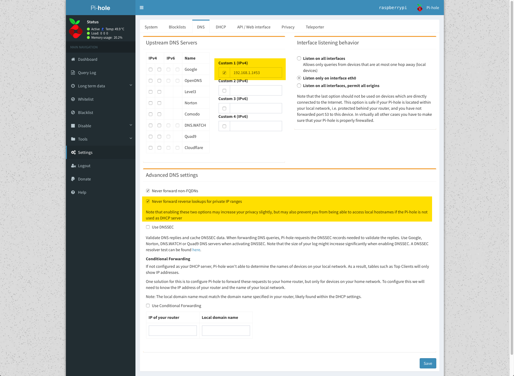The image size is (514, 376).
Task: Expand the Tools submenu chevron
Action: [131, 138]
